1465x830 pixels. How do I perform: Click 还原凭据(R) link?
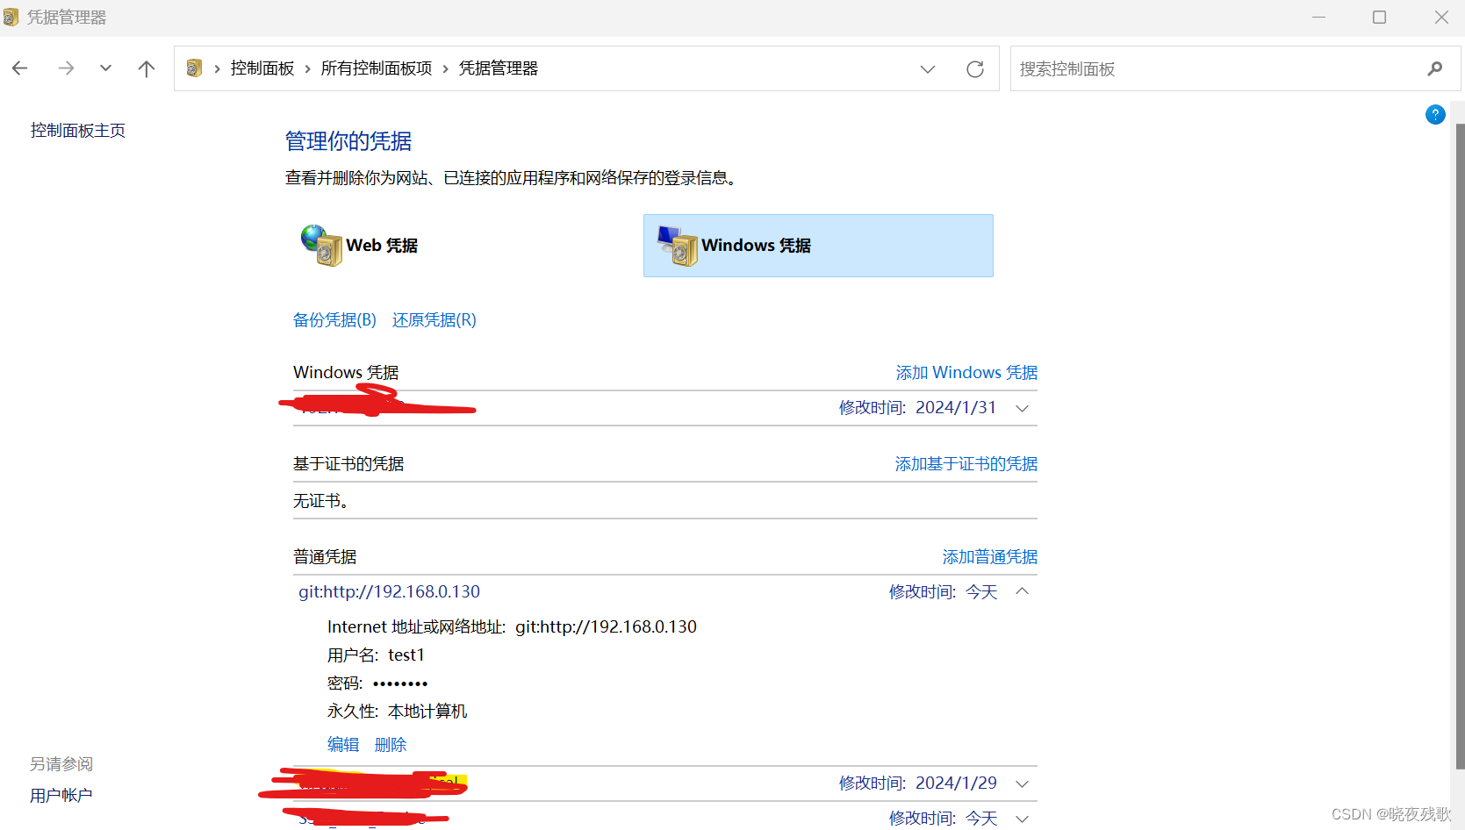point(434,320)
